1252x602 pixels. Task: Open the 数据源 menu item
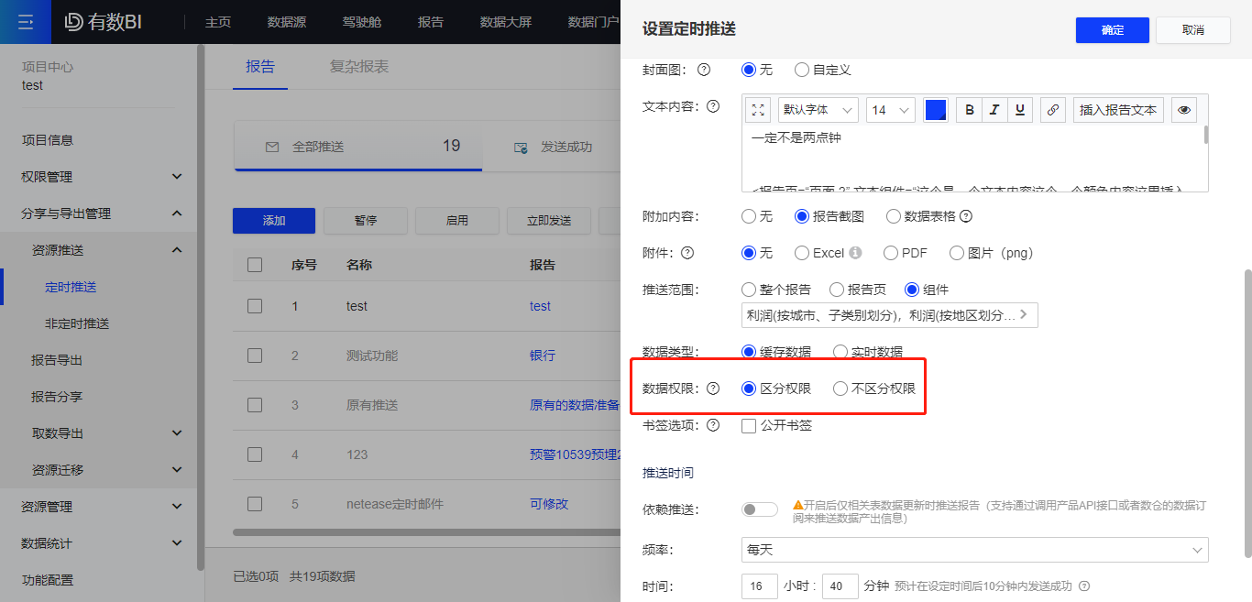click(287, 21)
